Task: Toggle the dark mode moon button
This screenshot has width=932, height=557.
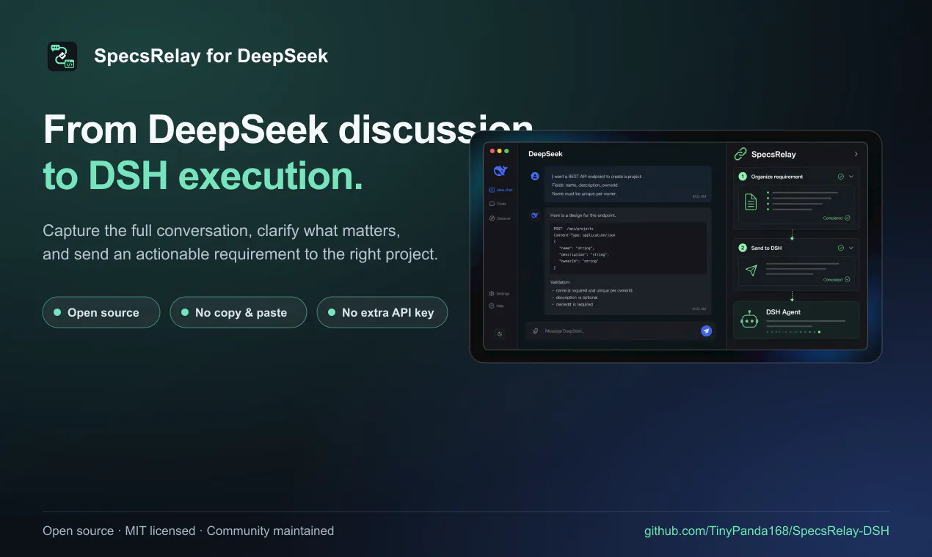Action: [500, 333]
